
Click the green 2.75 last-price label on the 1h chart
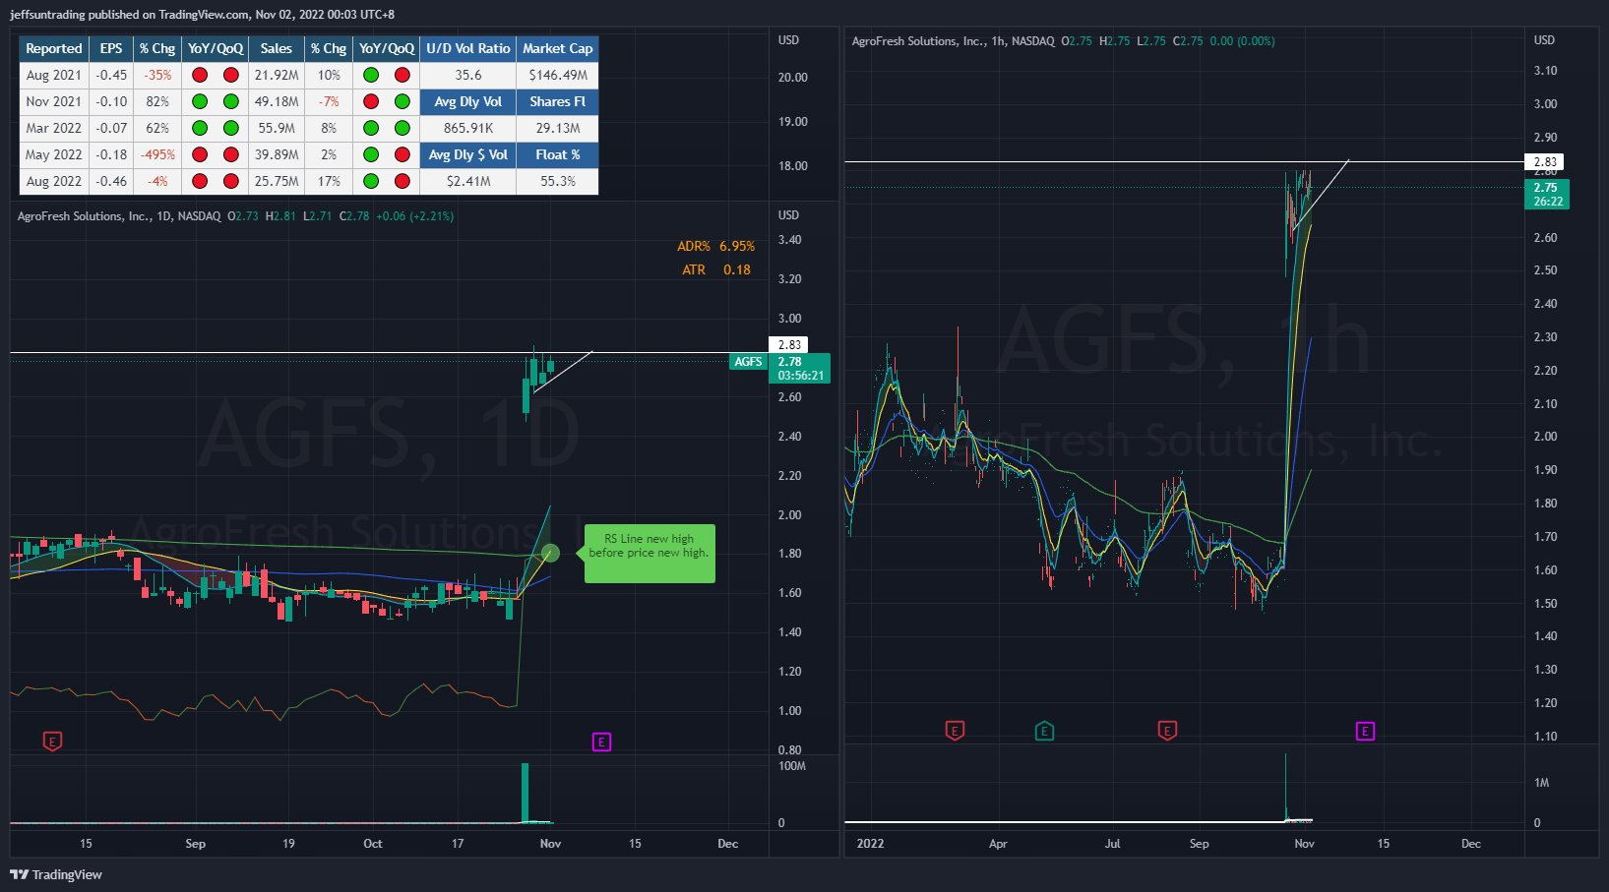pos(1547,194)
